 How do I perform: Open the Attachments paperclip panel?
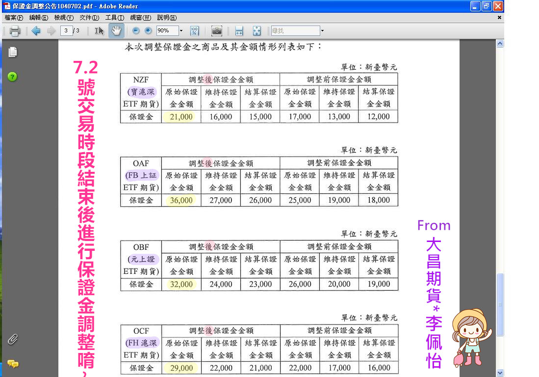(x=13, y=340)
